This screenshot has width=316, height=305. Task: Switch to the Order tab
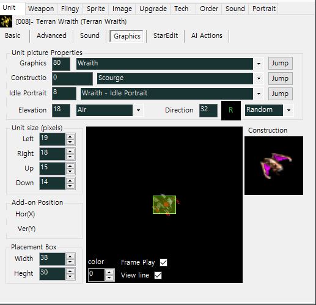[x=209, y=9]
